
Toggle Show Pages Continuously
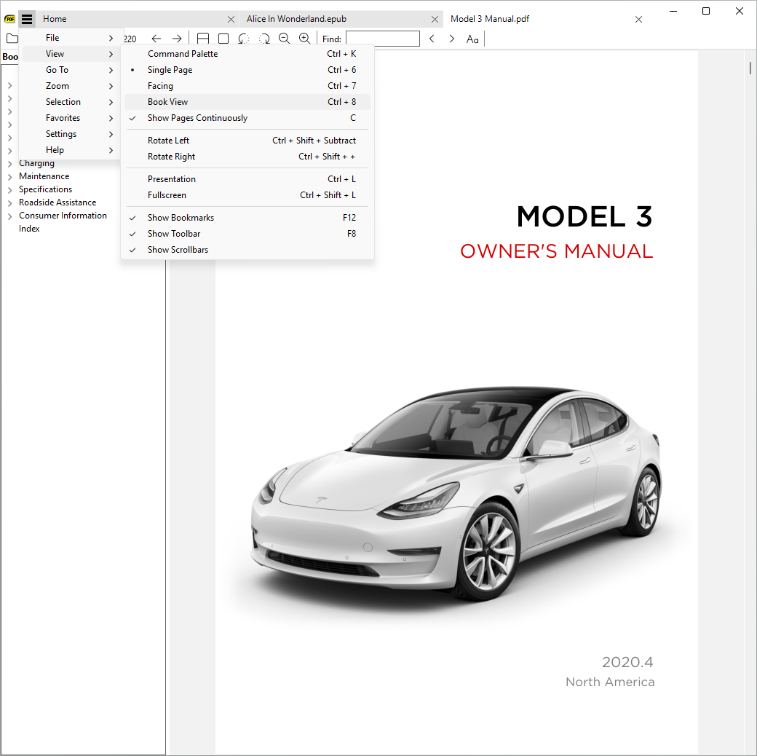tap(247, 118)
